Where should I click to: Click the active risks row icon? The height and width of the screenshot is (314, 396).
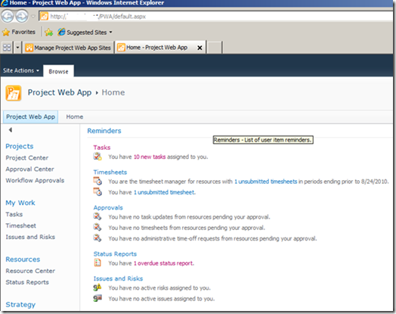point(97,288)
